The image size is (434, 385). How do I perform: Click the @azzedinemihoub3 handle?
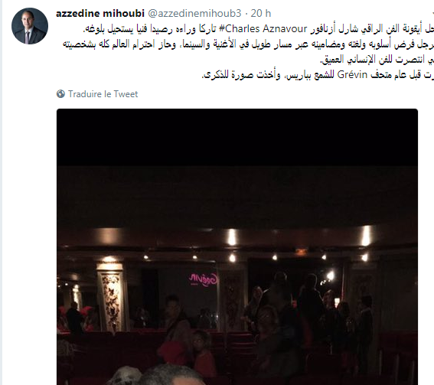pyautogui.click(x=195, y=13)
